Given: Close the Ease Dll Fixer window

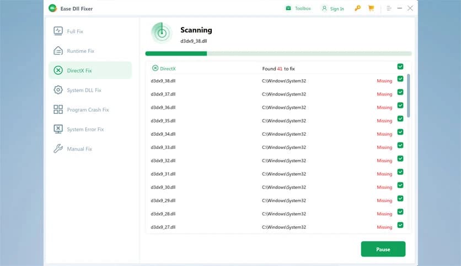Looking at the screenshot, I should [x=410, y=8].
